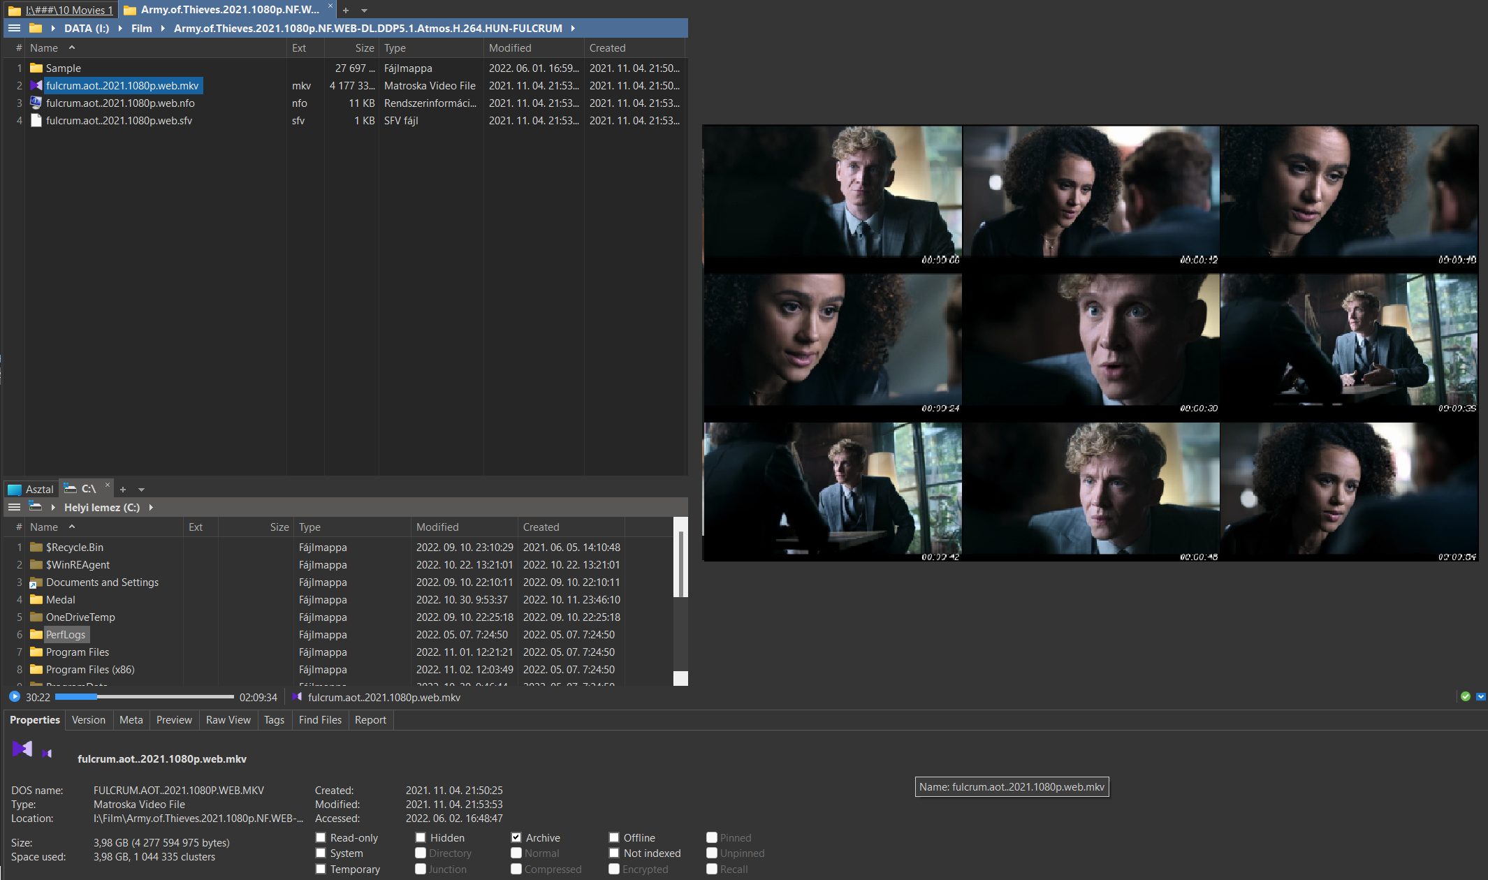
Task: Click the Helyi lemez (C:) breadcrumb
Action: [x=102, y=508]
